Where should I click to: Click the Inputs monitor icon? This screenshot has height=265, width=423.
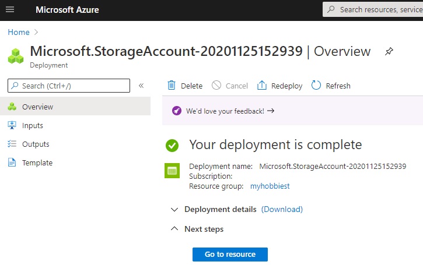pos(12,125)
